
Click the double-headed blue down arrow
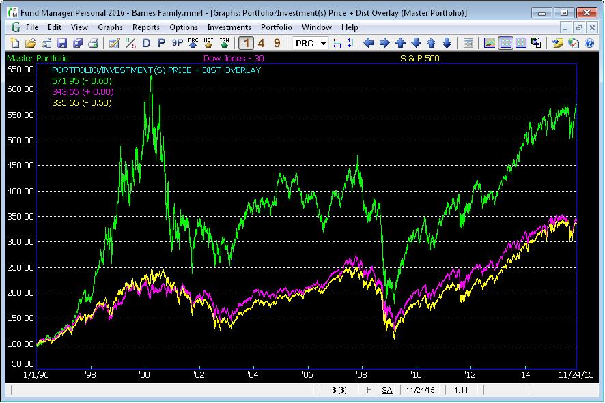click(447, 43)
